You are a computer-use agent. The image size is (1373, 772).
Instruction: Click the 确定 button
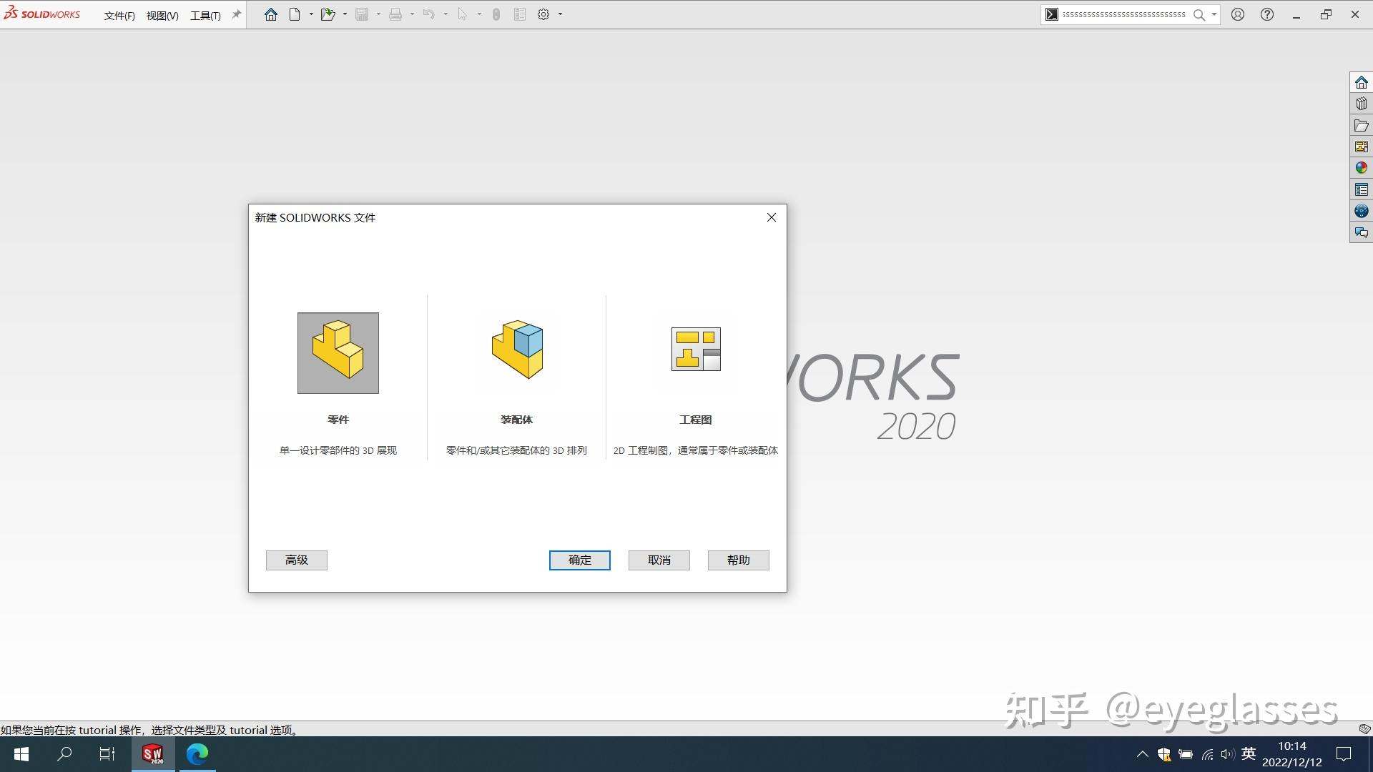pos(579,560)
